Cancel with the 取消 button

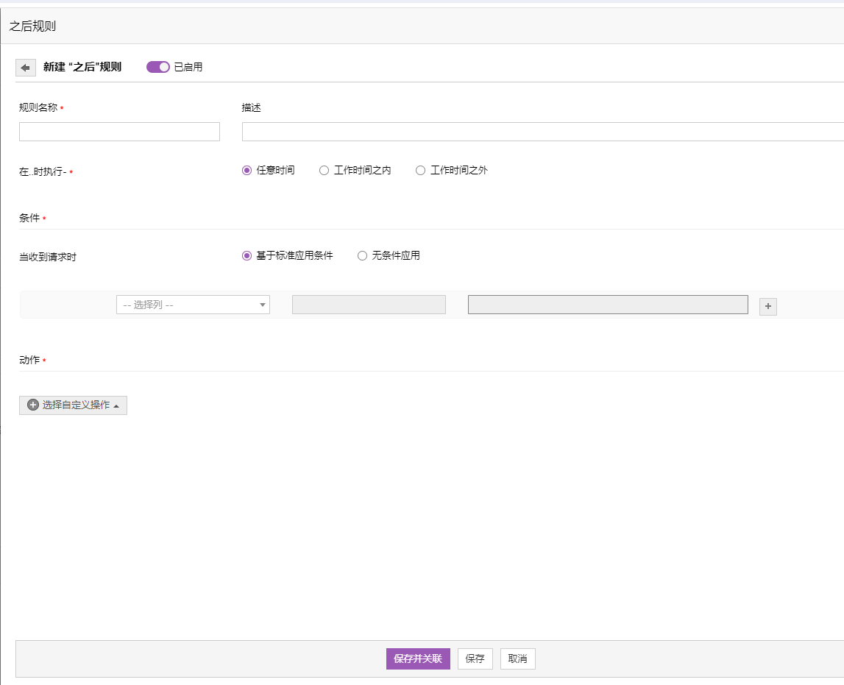[x=518, y=659]
